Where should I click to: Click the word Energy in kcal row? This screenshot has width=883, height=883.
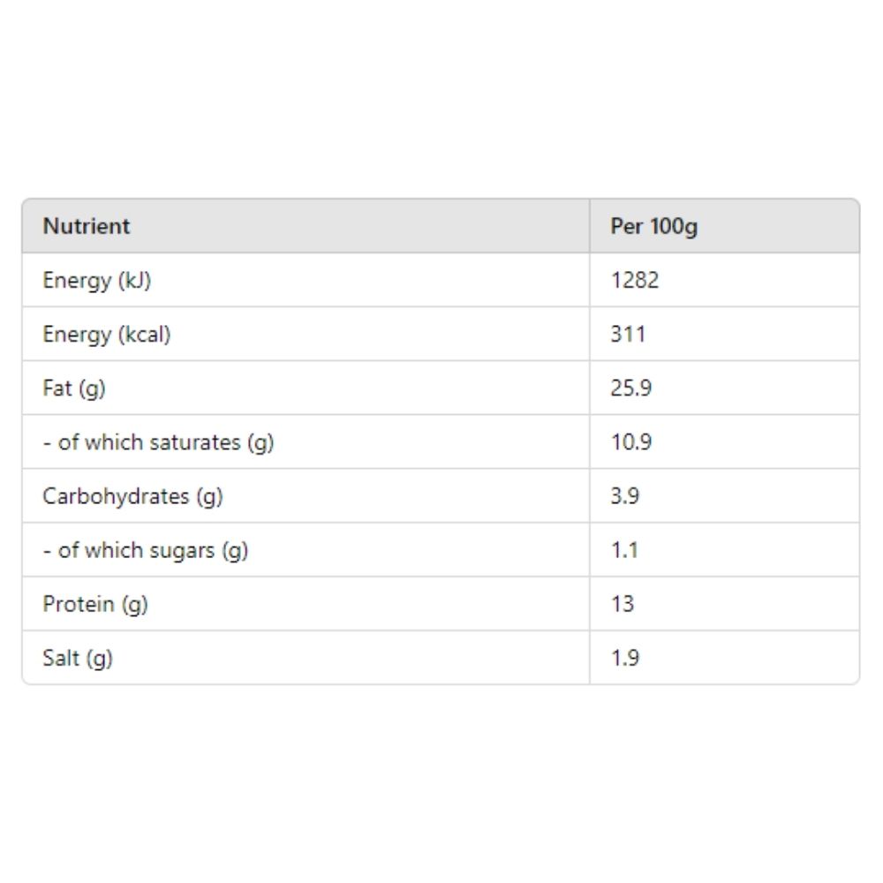click(x=77, y=335)
